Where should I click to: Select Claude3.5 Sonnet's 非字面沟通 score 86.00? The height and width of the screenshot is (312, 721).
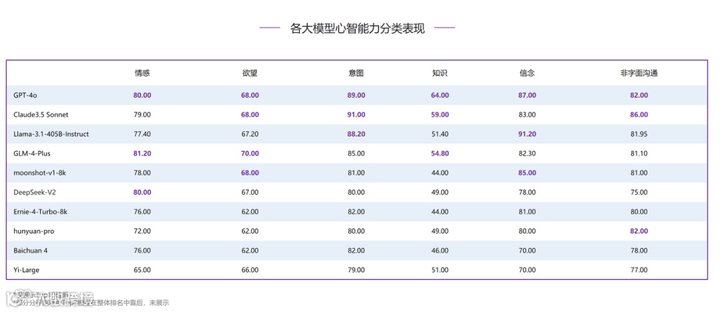(639, 115)
